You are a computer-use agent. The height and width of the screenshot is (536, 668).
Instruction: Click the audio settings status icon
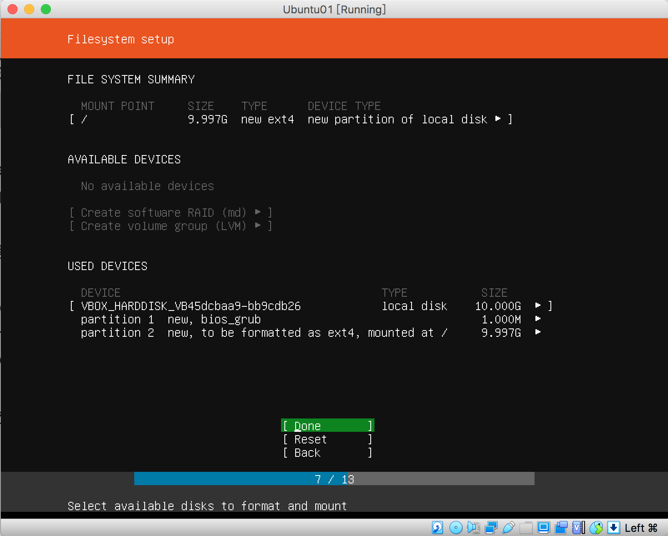(474, 528)
